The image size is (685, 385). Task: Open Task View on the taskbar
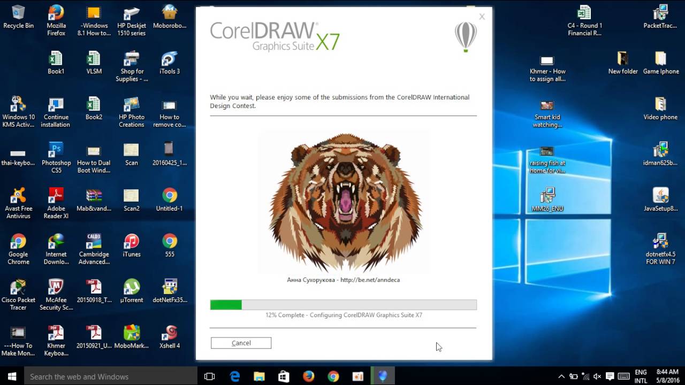[210, 376]
